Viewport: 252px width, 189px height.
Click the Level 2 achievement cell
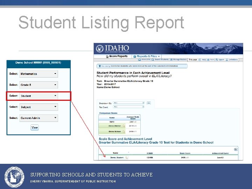(x=220, y=157)
